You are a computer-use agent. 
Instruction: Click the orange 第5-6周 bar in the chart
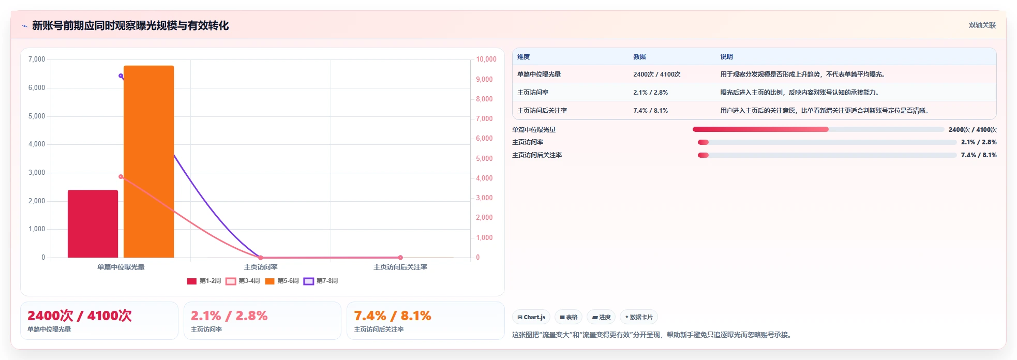(149, 161)
